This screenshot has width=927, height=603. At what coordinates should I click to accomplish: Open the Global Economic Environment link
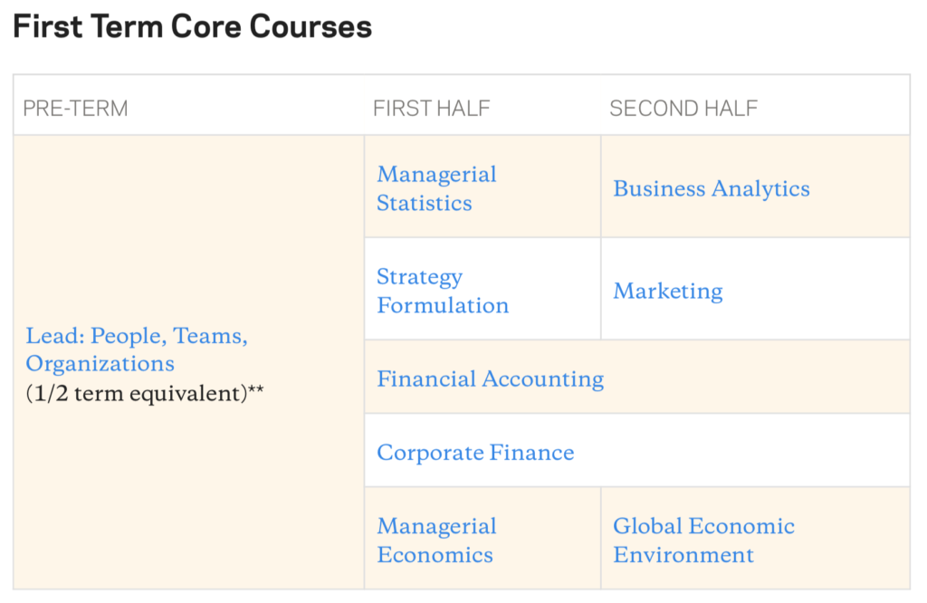coord(703,540)
